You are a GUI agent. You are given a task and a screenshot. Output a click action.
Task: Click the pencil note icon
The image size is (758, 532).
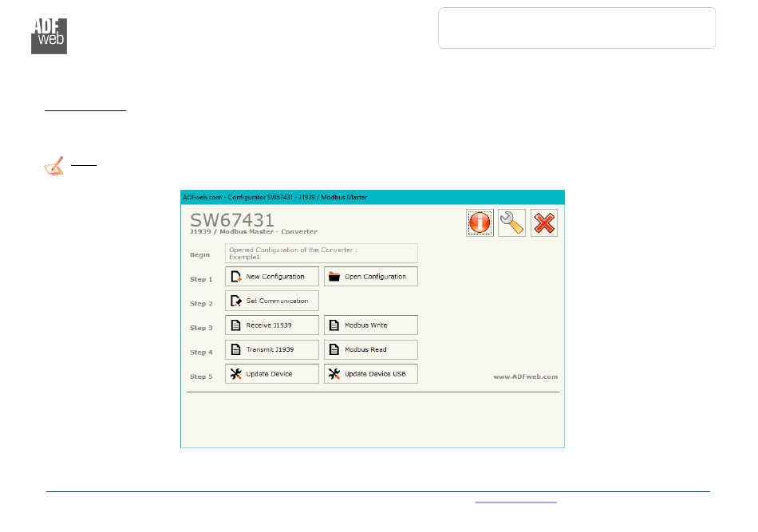pyautogui.click(x=53, y=166)
